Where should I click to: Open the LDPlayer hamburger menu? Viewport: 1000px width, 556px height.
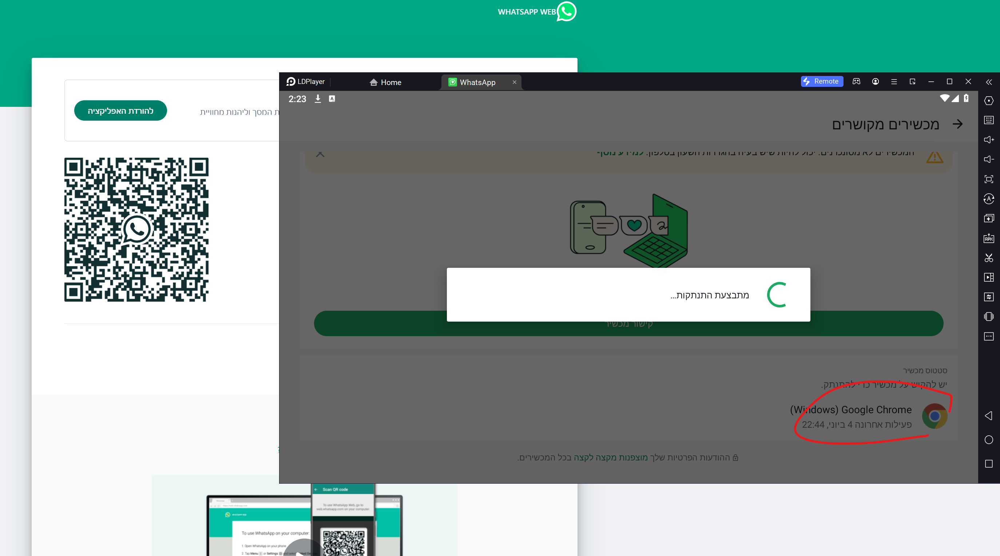(894, 81)
